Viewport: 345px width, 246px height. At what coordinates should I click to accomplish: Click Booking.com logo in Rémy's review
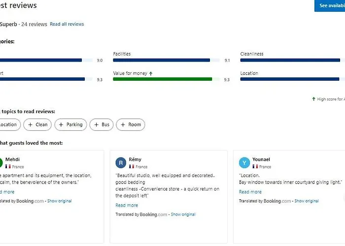154,215
